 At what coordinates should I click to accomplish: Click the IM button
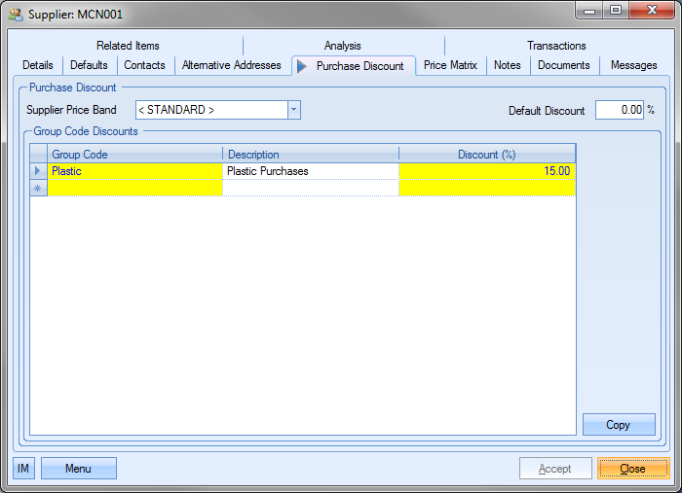coord(23,469)
